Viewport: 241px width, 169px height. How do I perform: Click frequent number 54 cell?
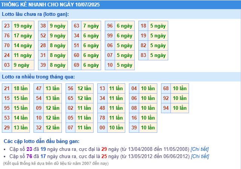pyautogui.click(x=39, y=98)
